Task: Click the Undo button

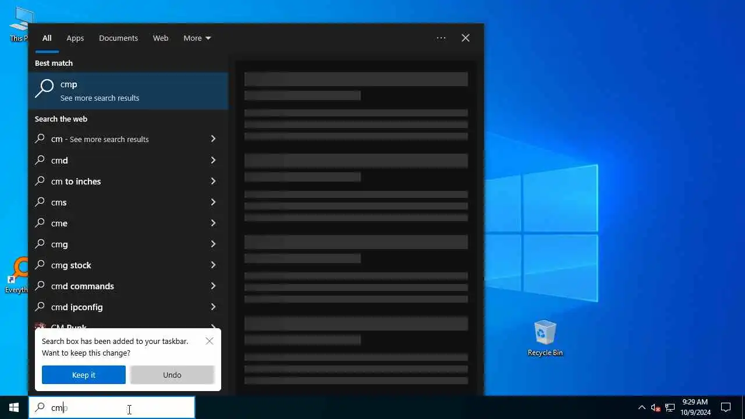Action: pyautogui.click(x=172, y=375)
